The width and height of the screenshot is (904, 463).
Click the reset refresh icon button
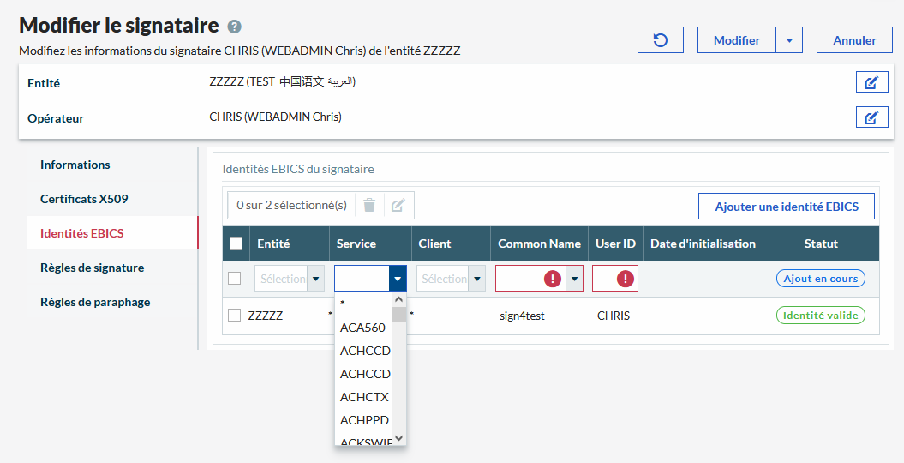[660, 40]
